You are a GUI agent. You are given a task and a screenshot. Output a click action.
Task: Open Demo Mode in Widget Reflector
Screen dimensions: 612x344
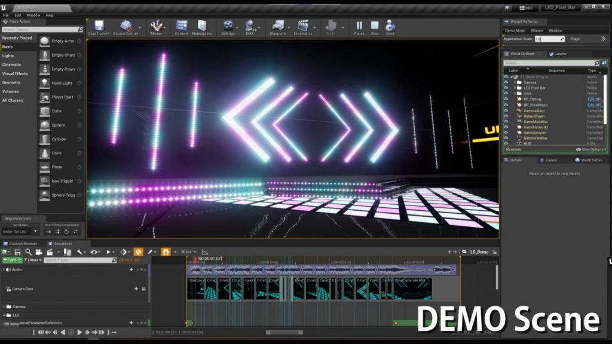[x=515, y=30]
